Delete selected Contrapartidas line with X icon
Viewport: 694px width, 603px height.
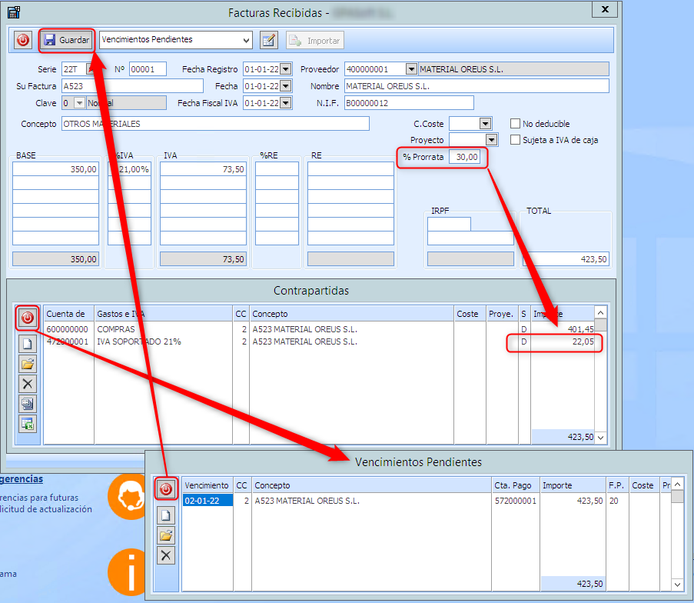click(x=28, y=383)
